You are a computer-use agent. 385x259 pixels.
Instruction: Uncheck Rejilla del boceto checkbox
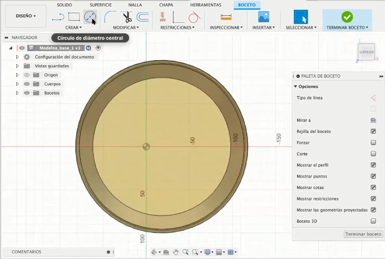coord(373,131)
